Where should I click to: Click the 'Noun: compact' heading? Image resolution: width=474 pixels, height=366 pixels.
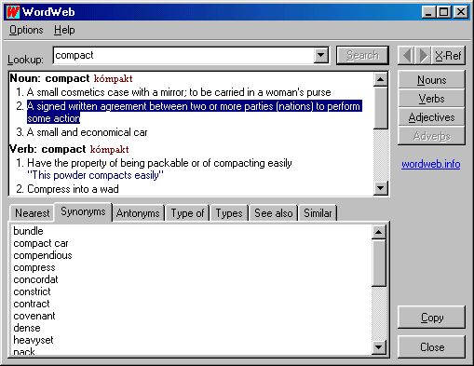point(49,78)
